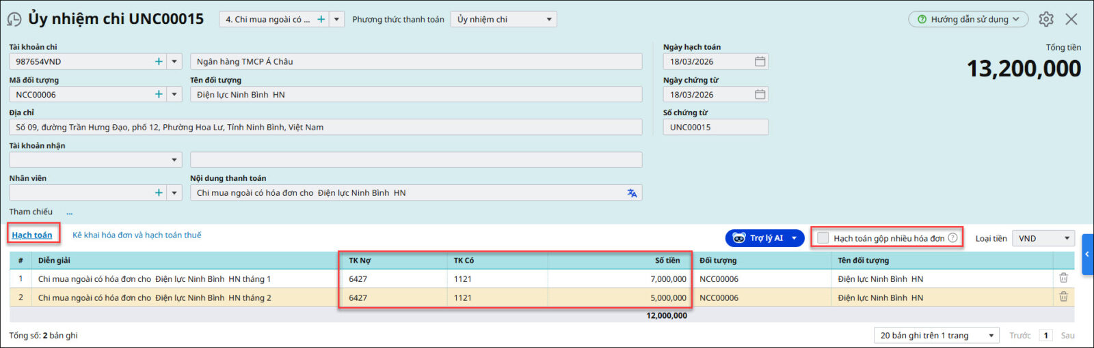
Task: Switch to the Hạch toán tab
Action: tap(32, 235)
